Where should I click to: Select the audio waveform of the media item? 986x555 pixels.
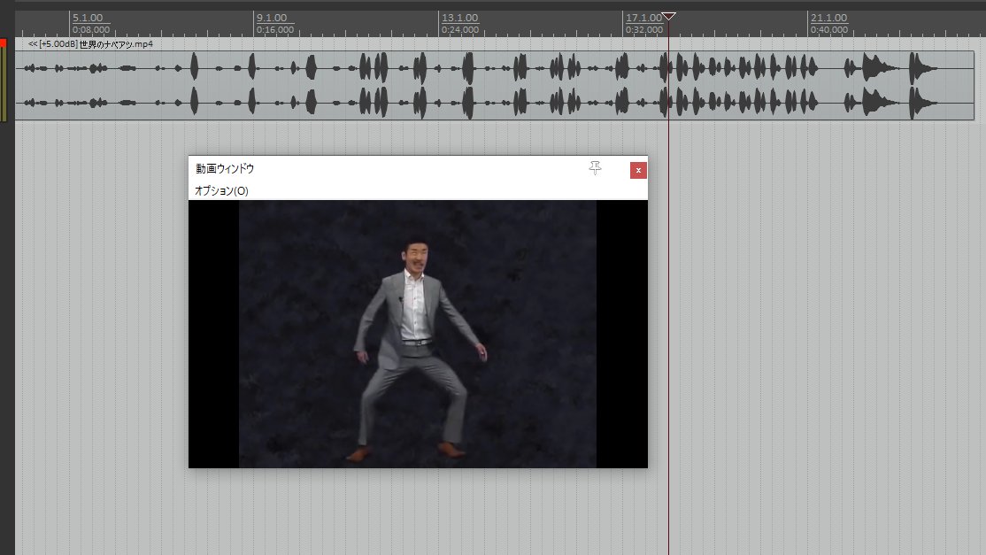click(494, 86)
